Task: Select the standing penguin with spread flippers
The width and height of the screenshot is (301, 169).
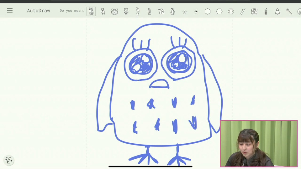Action: coord(172,12)
